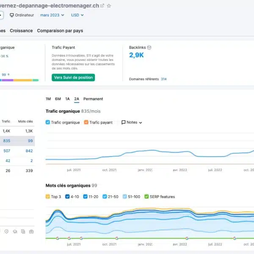Switch to the Croissance tab

(21, 31)
